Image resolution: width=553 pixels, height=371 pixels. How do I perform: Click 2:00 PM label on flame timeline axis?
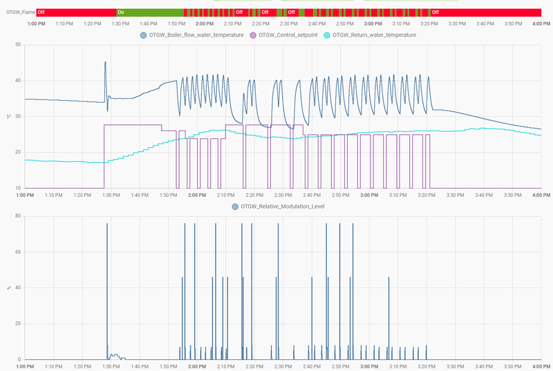coord(205,24)
